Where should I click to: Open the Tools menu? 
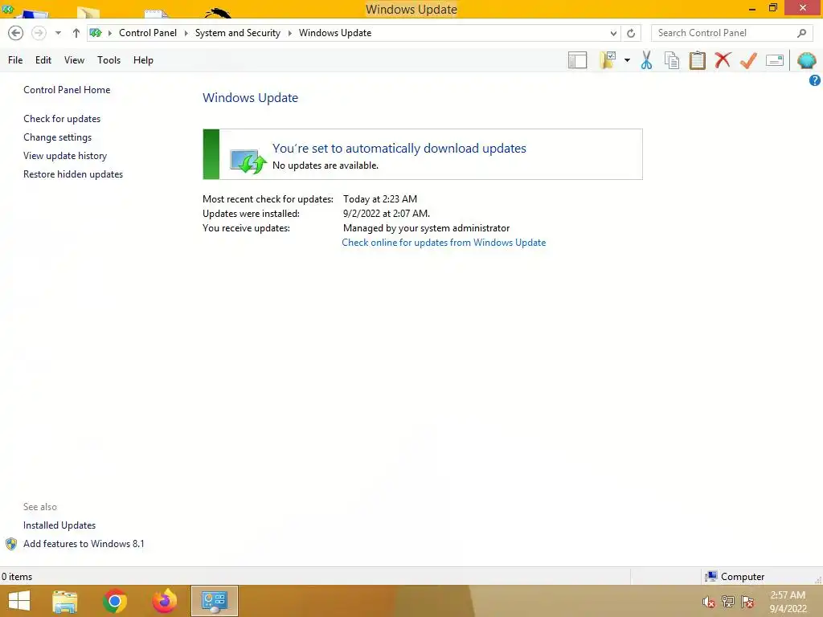109,60
